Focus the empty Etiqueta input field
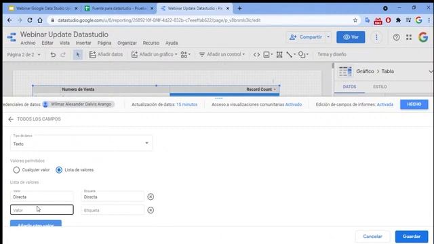Viewport: 434px width, 244px height. coord(113,210)
